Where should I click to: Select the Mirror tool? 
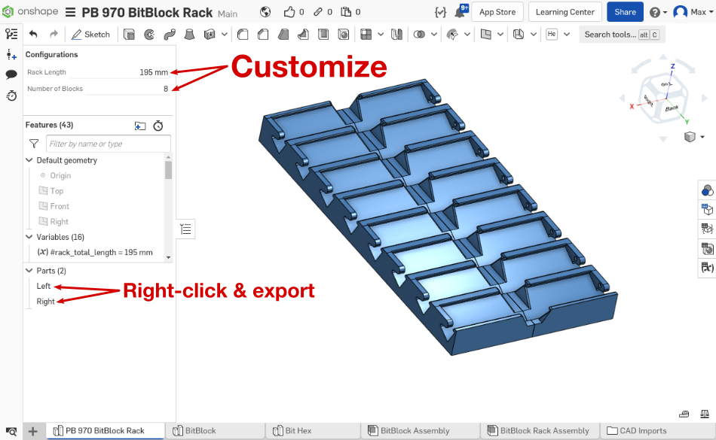(x=396, y=34)
